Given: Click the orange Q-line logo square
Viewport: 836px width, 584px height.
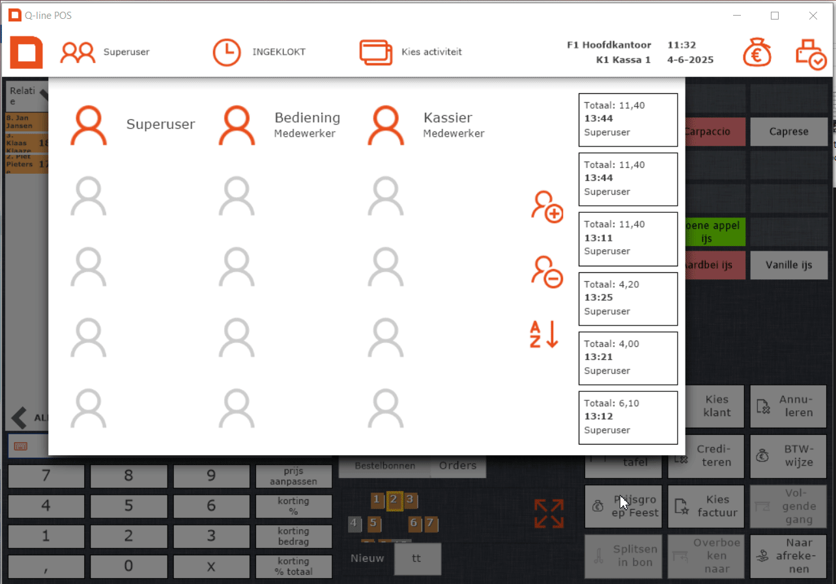Looking at the screenshot, I should 26,52.
